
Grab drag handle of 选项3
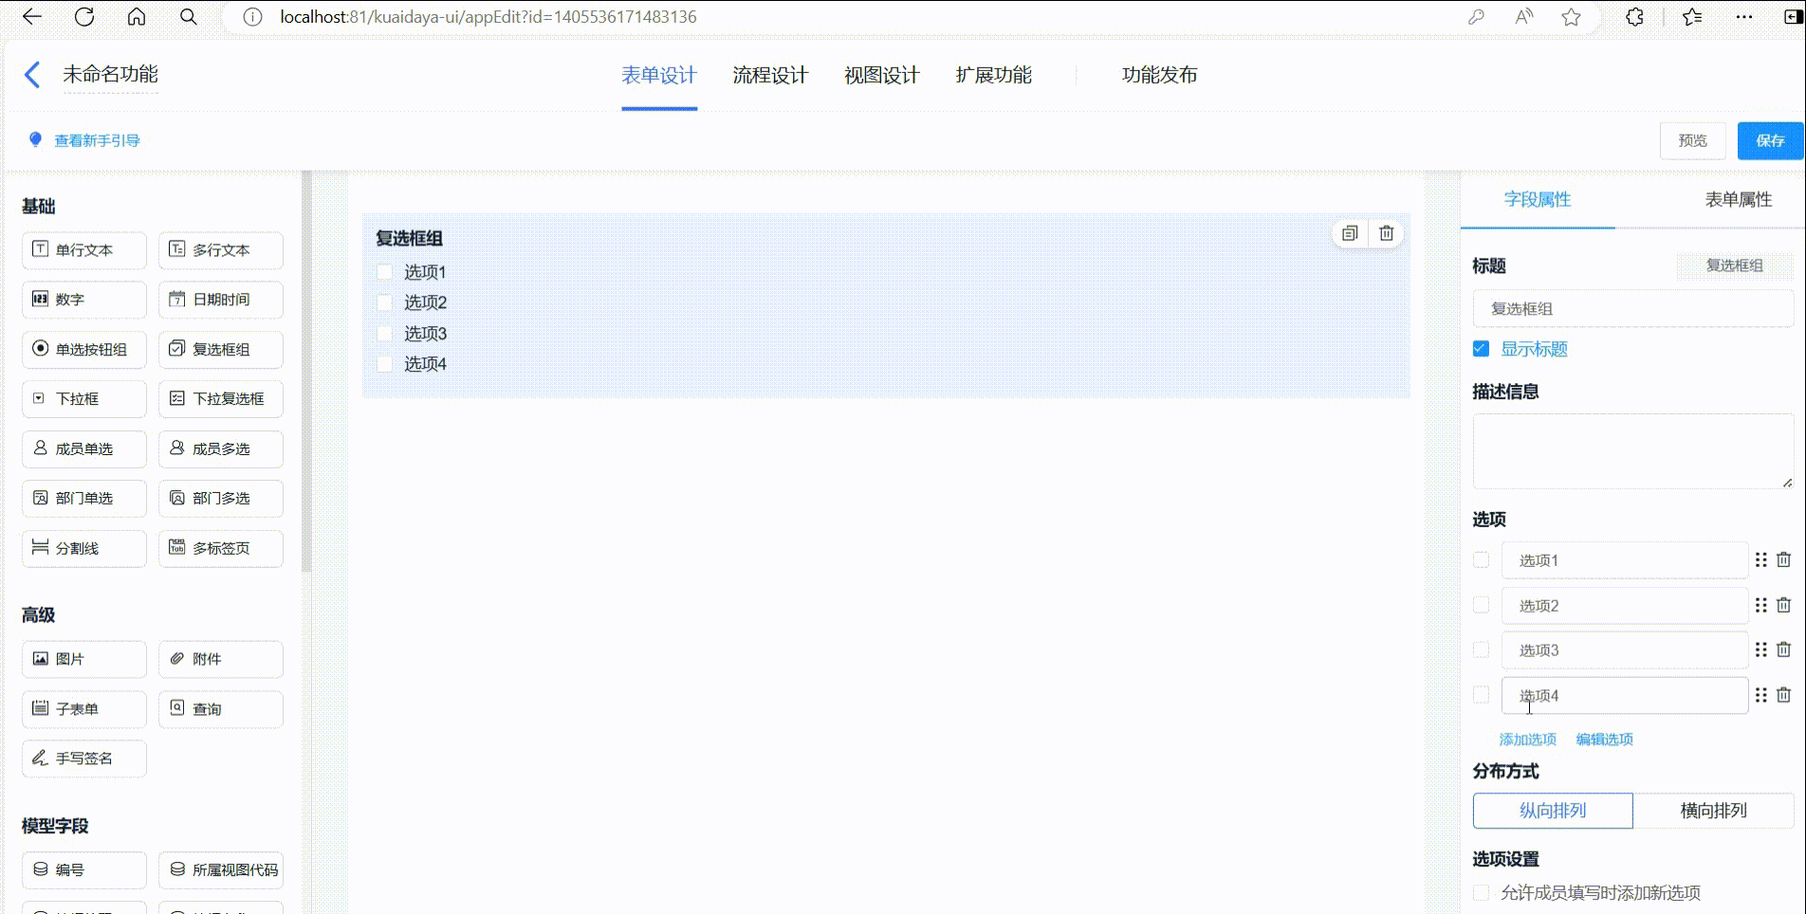click(x=1761, y=649)
